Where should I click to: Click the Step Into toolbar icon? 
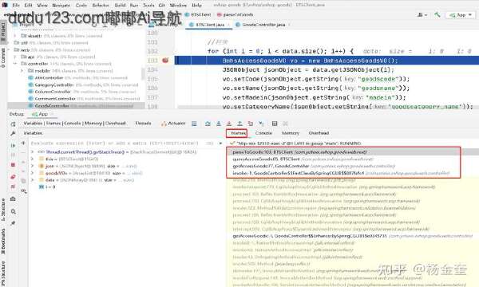pyautogui.click(x=219, y=124)
